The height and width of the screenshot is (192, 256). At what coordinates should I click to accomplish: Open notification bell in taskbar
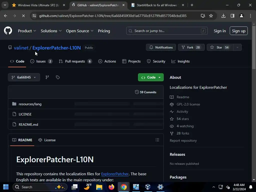pyautogui.click(x=251, y=187)
